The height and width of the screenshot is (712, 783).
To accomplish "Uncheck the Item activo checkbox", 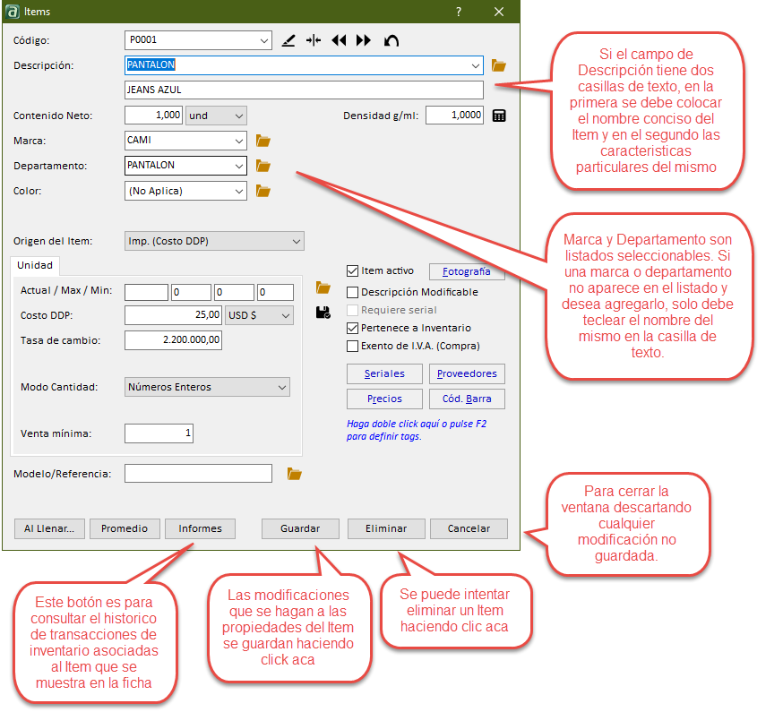I will pos(353,271).
